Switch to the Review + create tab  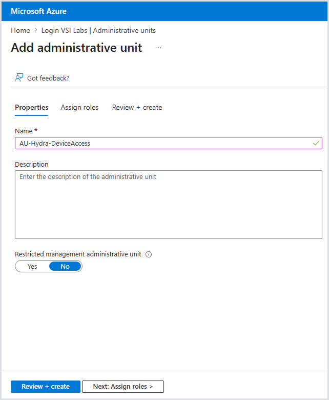click(137, 107)
